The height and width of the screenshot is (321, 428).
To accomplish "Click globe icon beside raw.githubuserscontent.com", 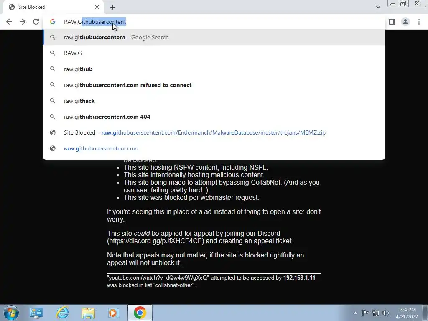I will click(52, 148).
